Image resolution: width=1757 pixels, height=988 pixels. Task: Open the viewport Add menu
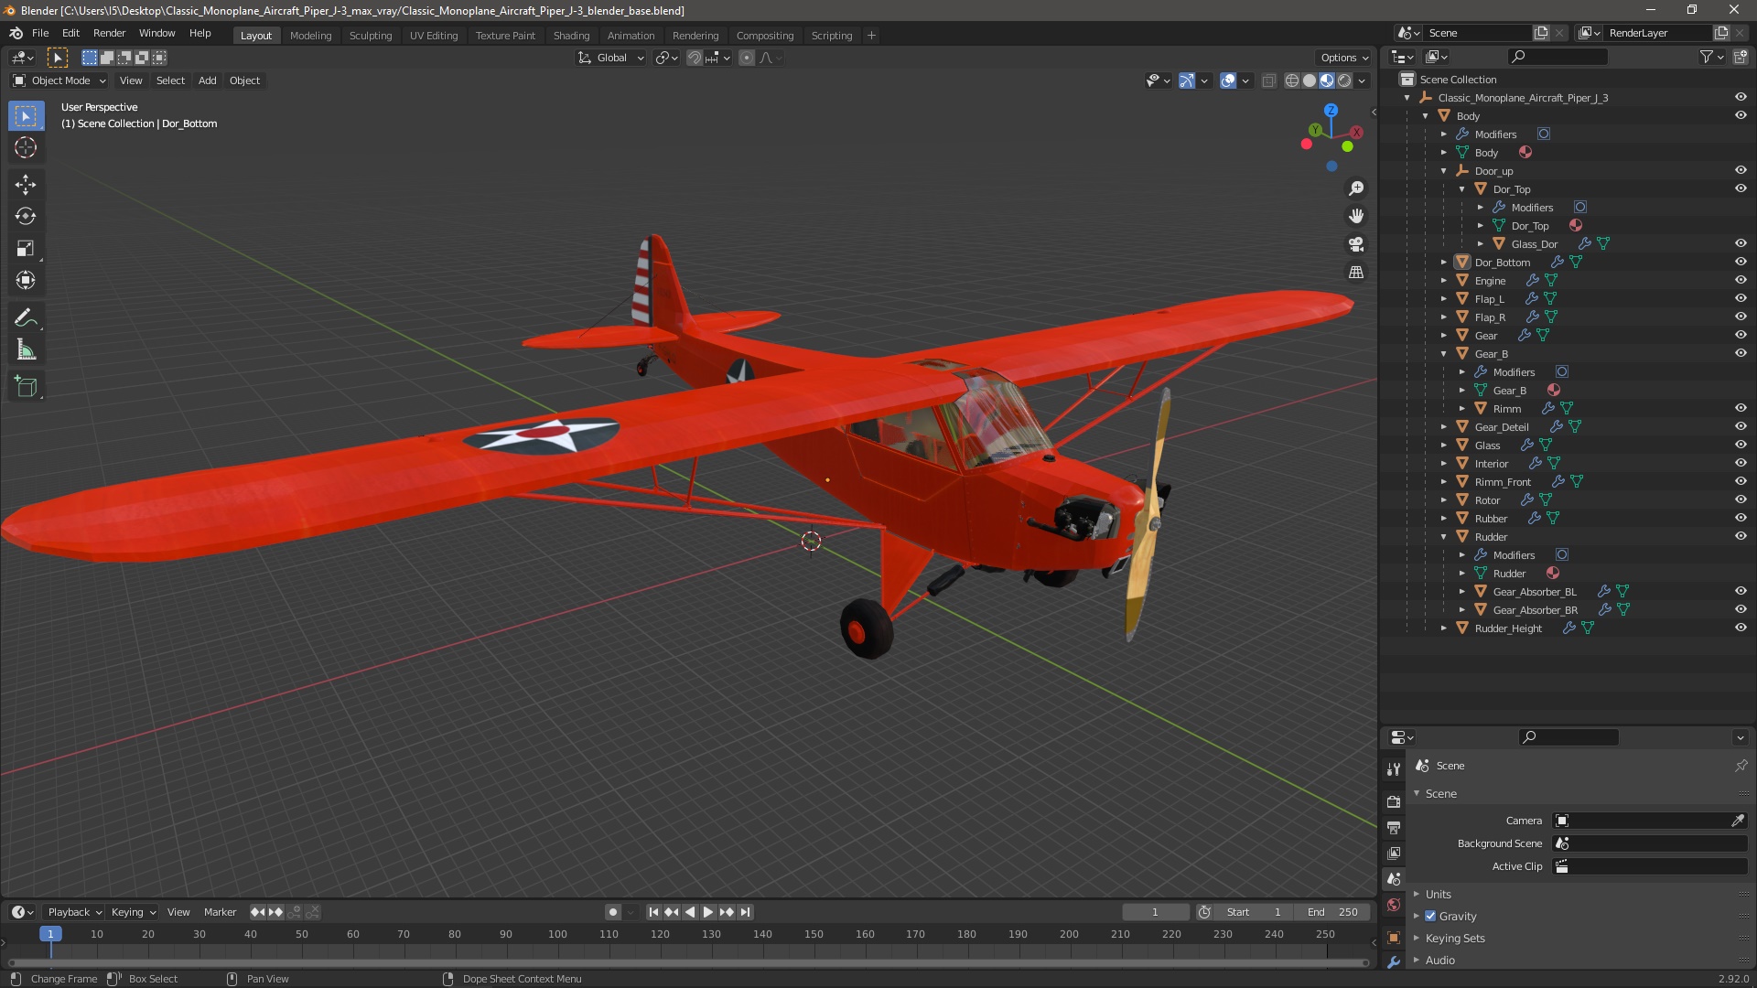tap(208, 81)
